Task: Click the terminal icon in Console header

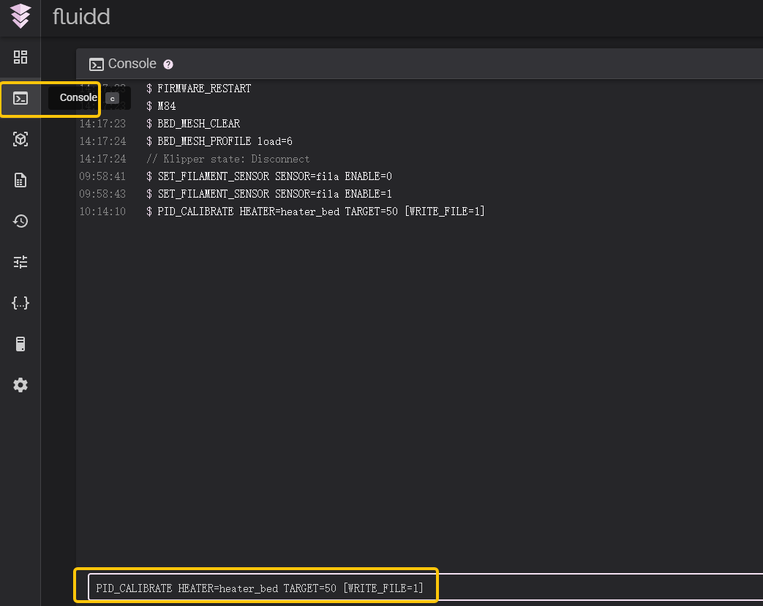Action: [x=96, y=64]
